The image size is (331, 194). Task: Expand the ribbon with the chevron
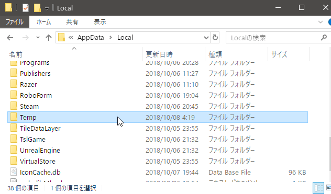[x=321, y=22]
